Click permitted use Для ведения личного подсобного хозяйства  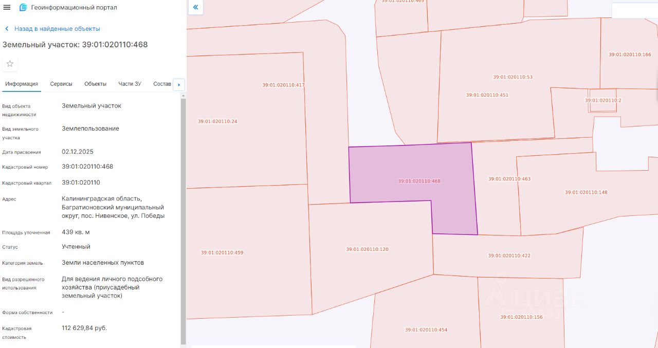[x=112, y=287]
